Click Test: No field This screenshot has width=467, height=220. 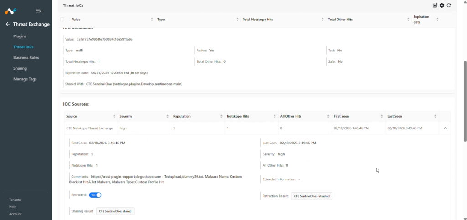tap(335, 51)
